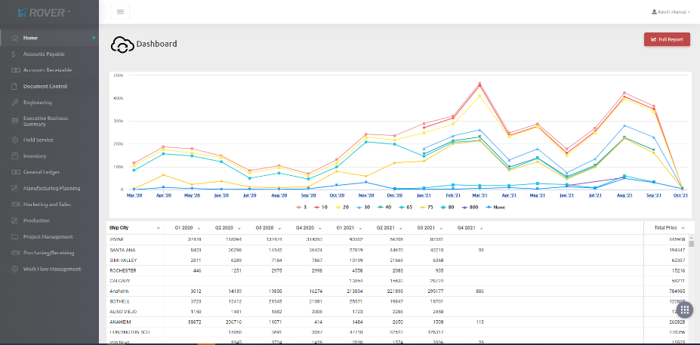
Task: Open the Q1 2021 column dropdown arrow
Action: (x=360, y=229)
